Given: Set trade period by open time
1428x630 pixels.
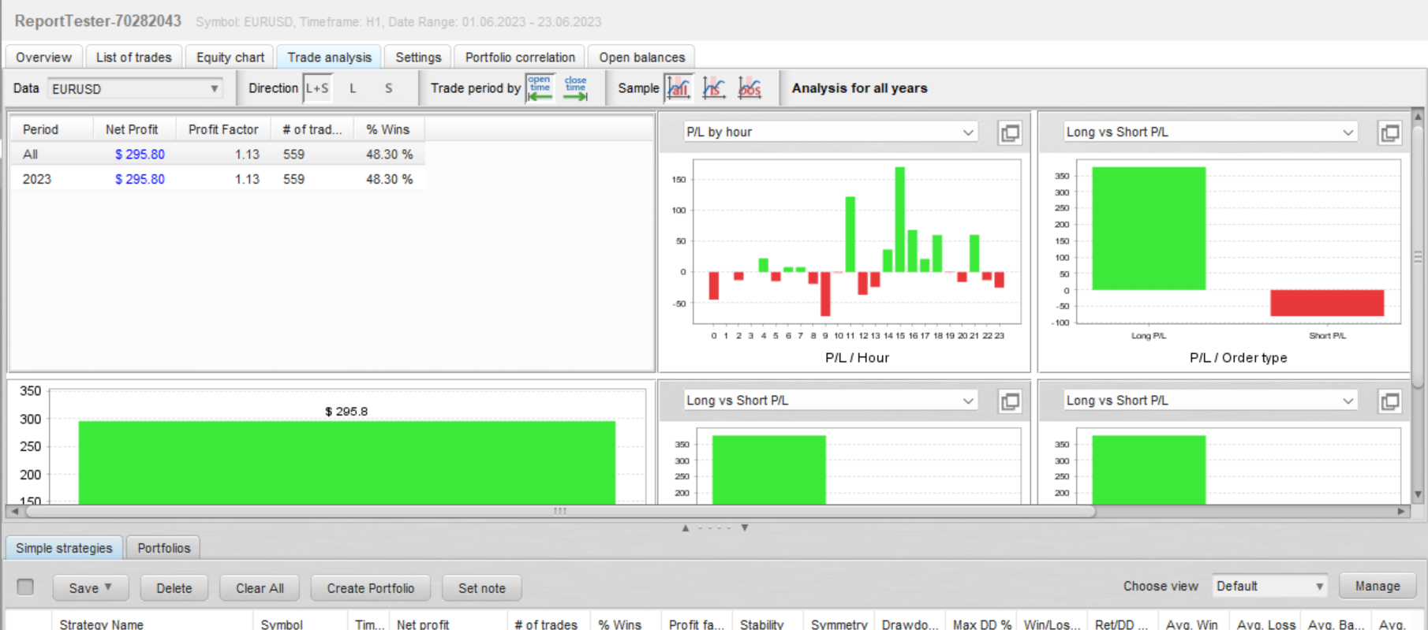Looking at the screenshot, I should pos(540,88).
